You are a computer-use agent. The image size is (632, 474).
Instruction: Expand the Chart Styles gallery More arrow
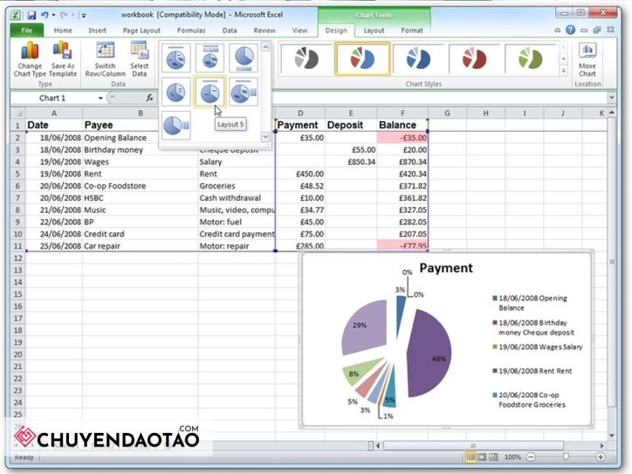564,71
